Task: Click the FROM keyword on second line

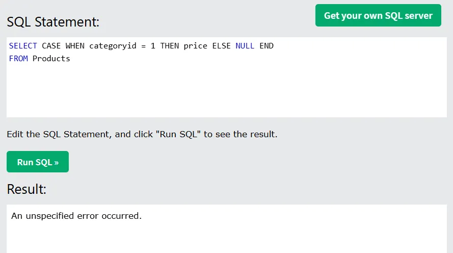Action: [18, 59]
